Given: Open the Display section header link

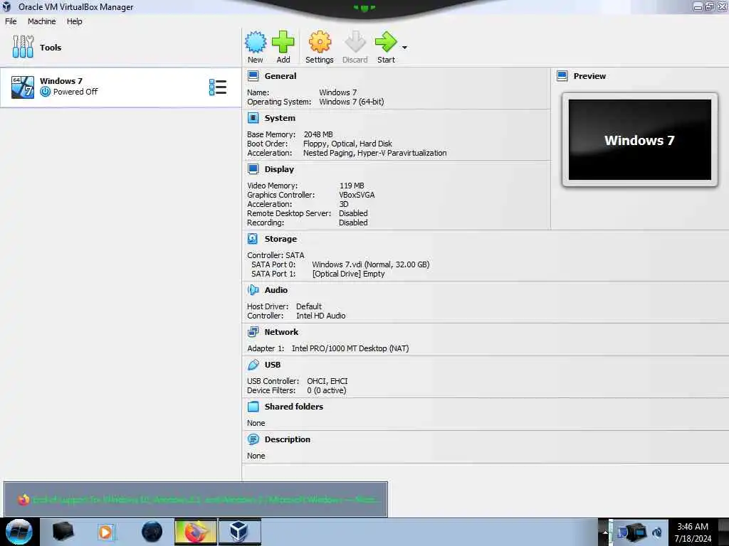Looking at the screenshot, I should [279, 169].
